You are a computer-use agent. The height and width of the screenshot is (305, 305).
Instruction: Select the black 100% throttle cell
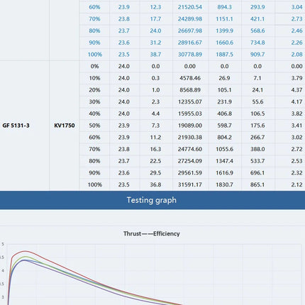(x=95, y=184)
